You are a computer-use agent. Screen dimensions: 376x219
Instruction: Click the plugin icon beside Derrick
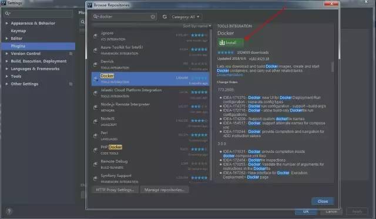(95, 64)
